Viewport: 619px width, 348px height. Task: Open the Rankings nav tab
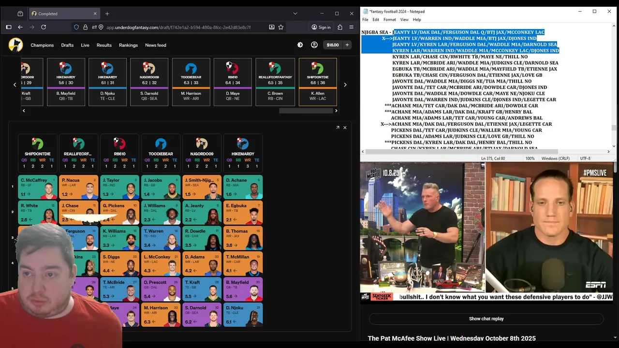point(128,45)
